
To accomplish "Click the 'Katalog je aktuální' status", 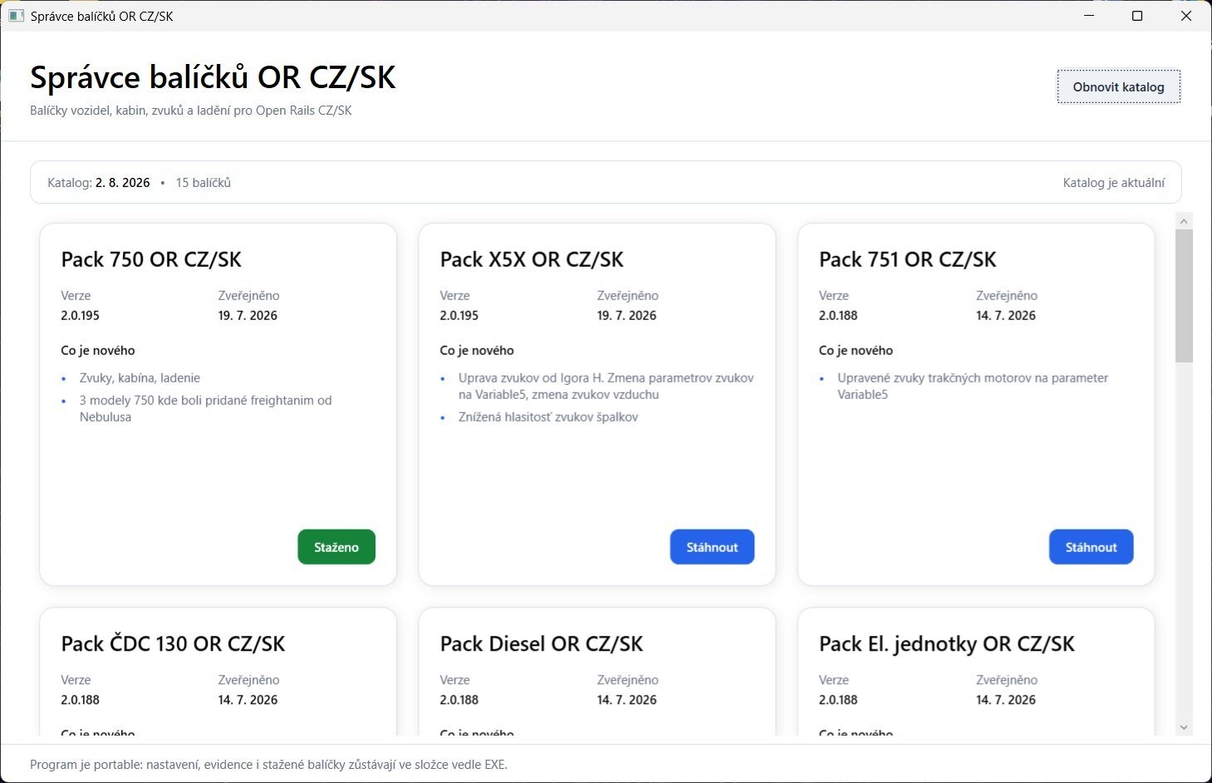I will click(1114, 183).
